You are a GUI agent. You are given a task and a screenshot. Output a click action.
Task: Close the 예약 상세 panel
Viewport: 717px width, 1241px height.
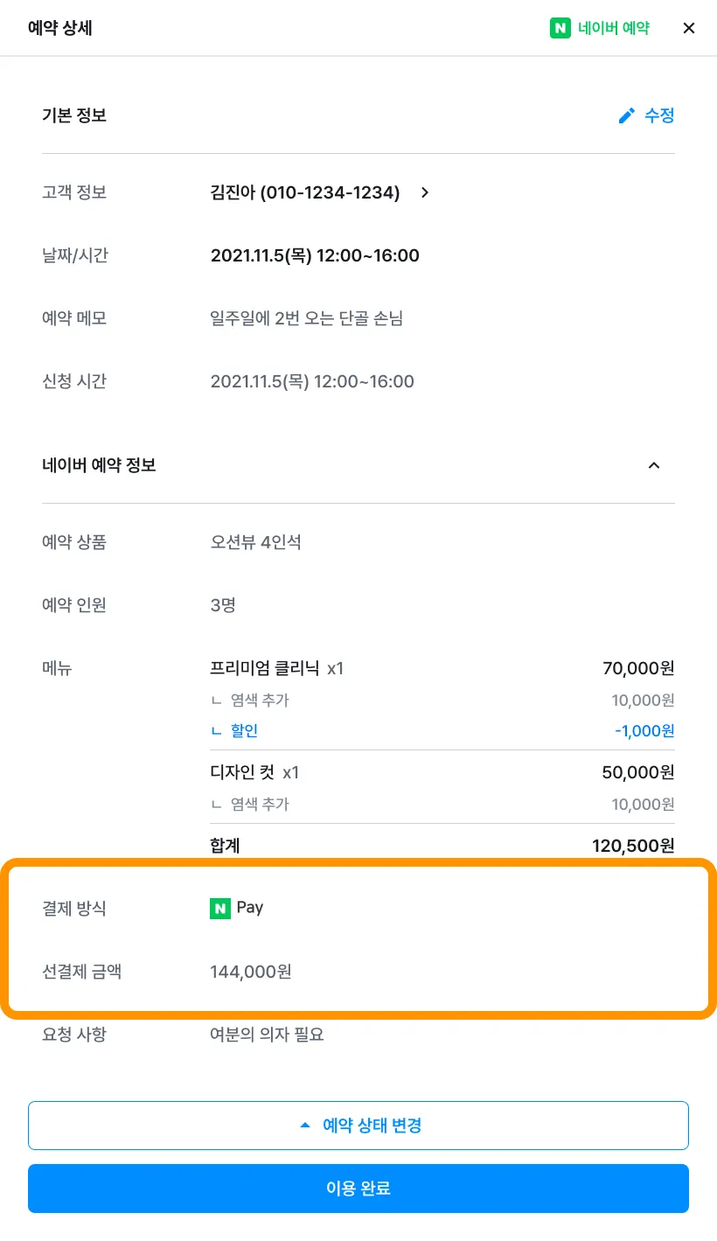point(689,28)
